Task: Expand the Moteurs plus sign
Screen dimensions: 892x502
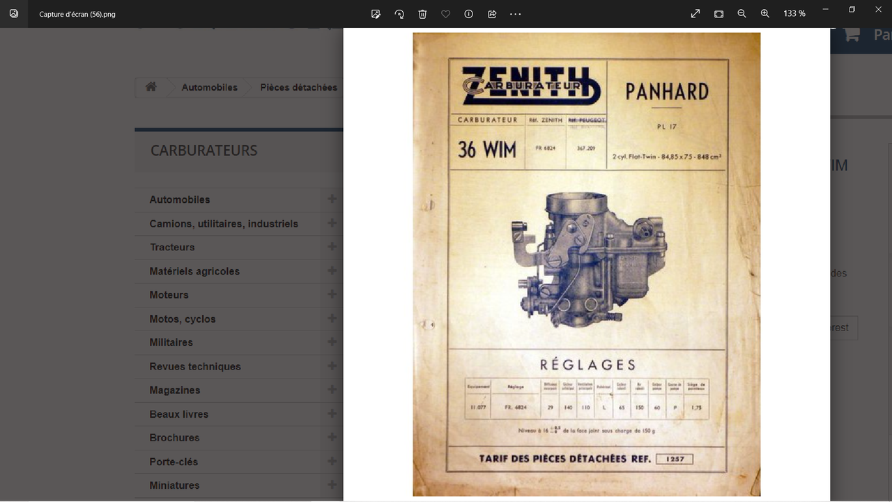Action: tap(332, 294)
